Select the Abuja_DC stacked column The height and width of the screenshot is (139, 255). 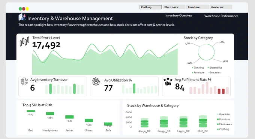click(x=144, y=123)
